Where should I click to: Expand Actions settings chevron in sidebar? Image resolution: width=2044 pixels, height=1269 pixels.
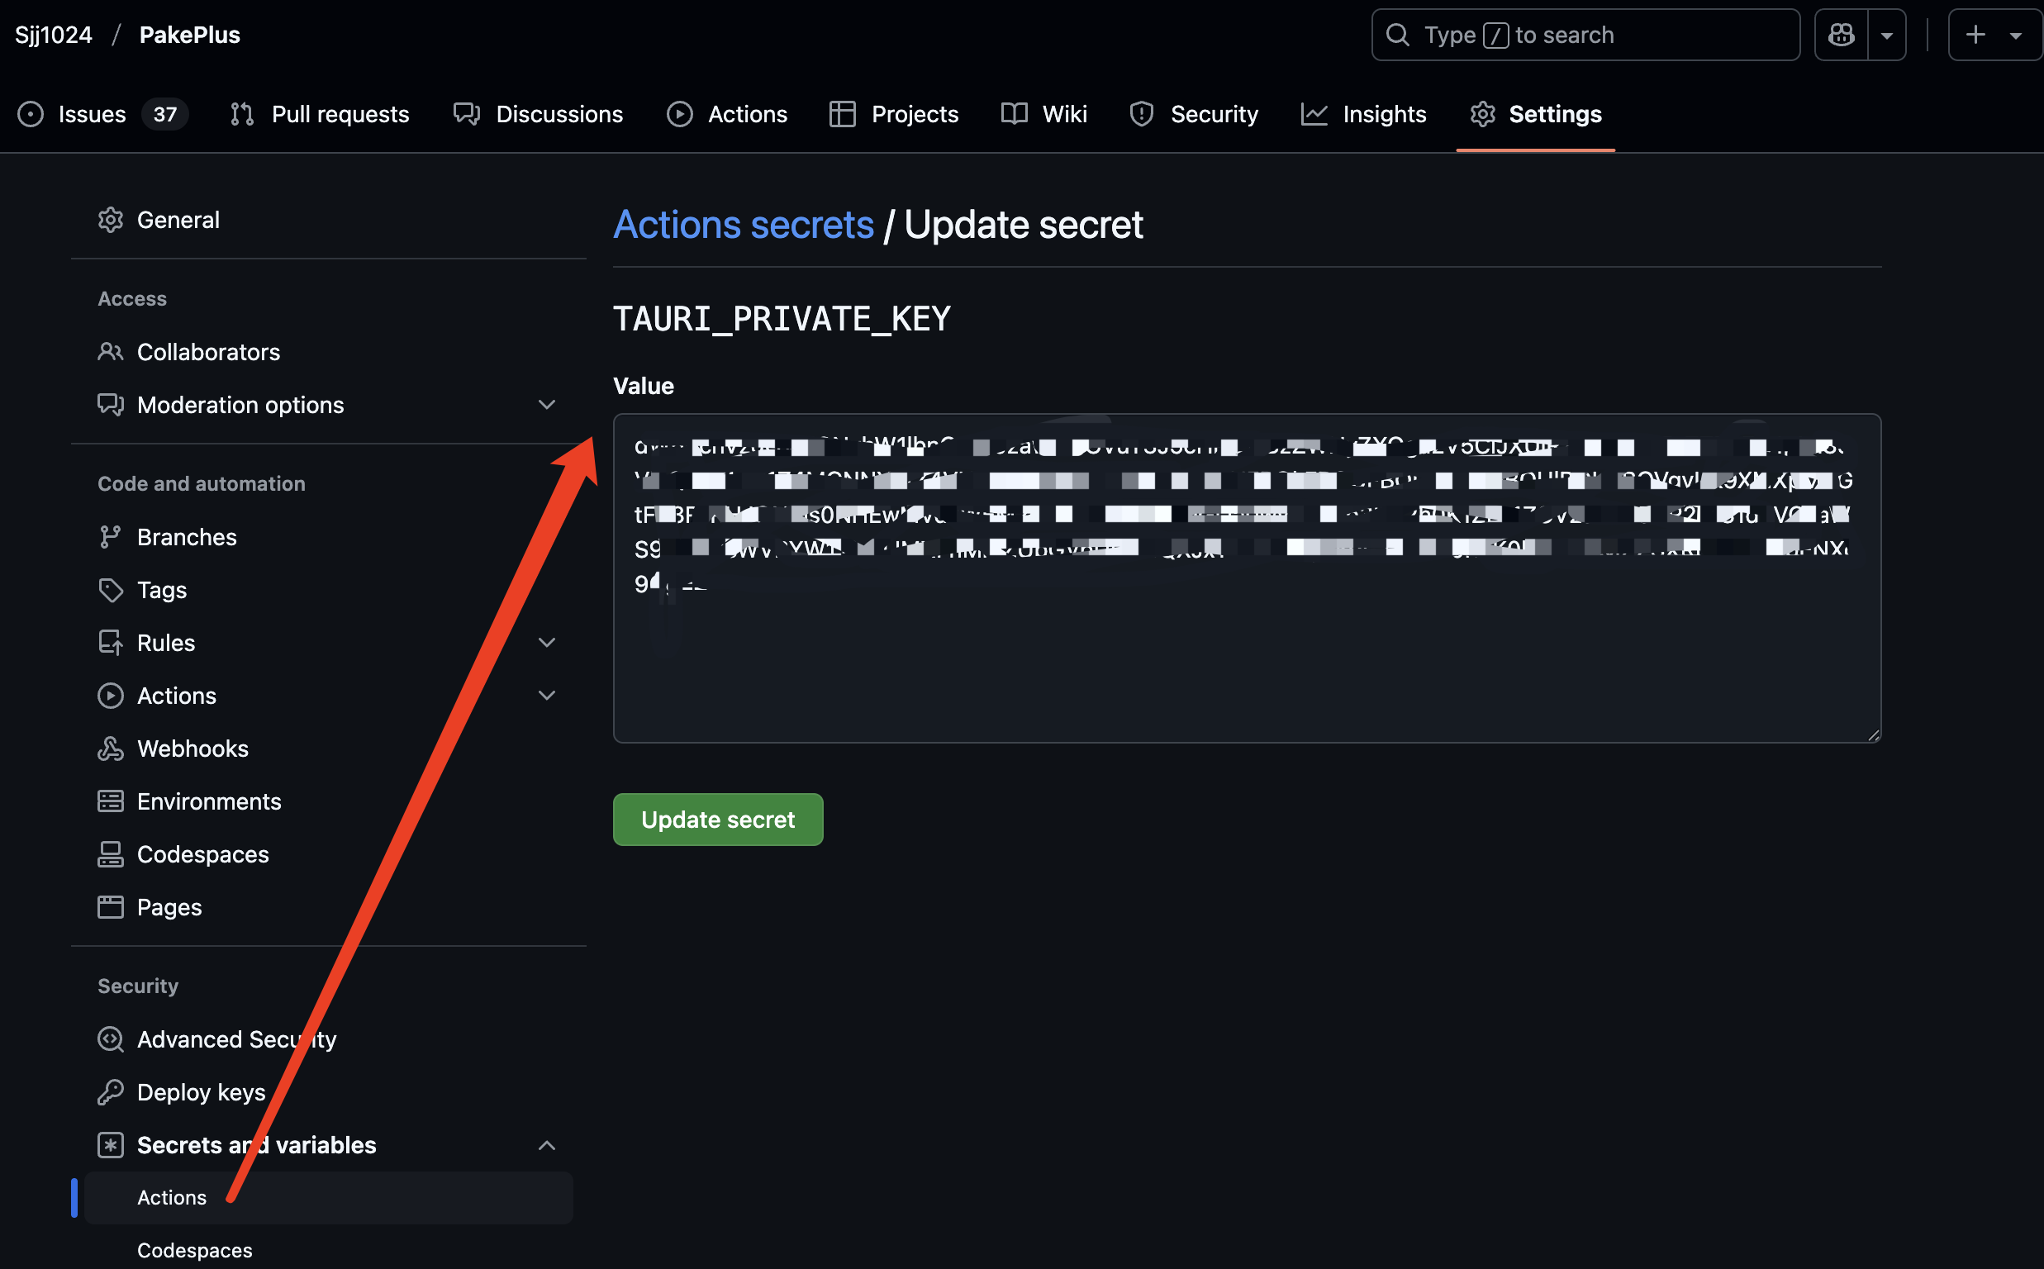click(x=547, y=696)
